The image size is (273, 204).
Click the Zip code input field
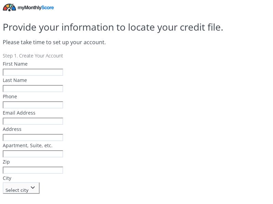[33, 170]
